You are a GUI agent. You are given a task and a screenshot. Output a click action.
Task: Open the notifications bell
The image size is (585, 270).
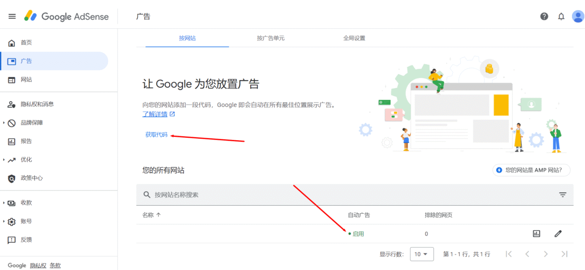pos(561,17)
